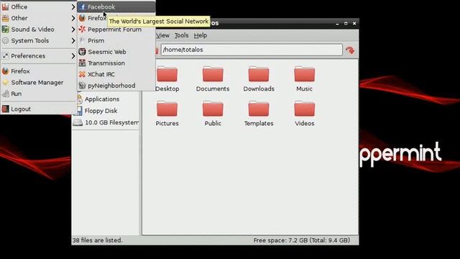Viewport: 460px width, 259px height.
Task: Click the Run gears icon
Action: click(5, 94)
